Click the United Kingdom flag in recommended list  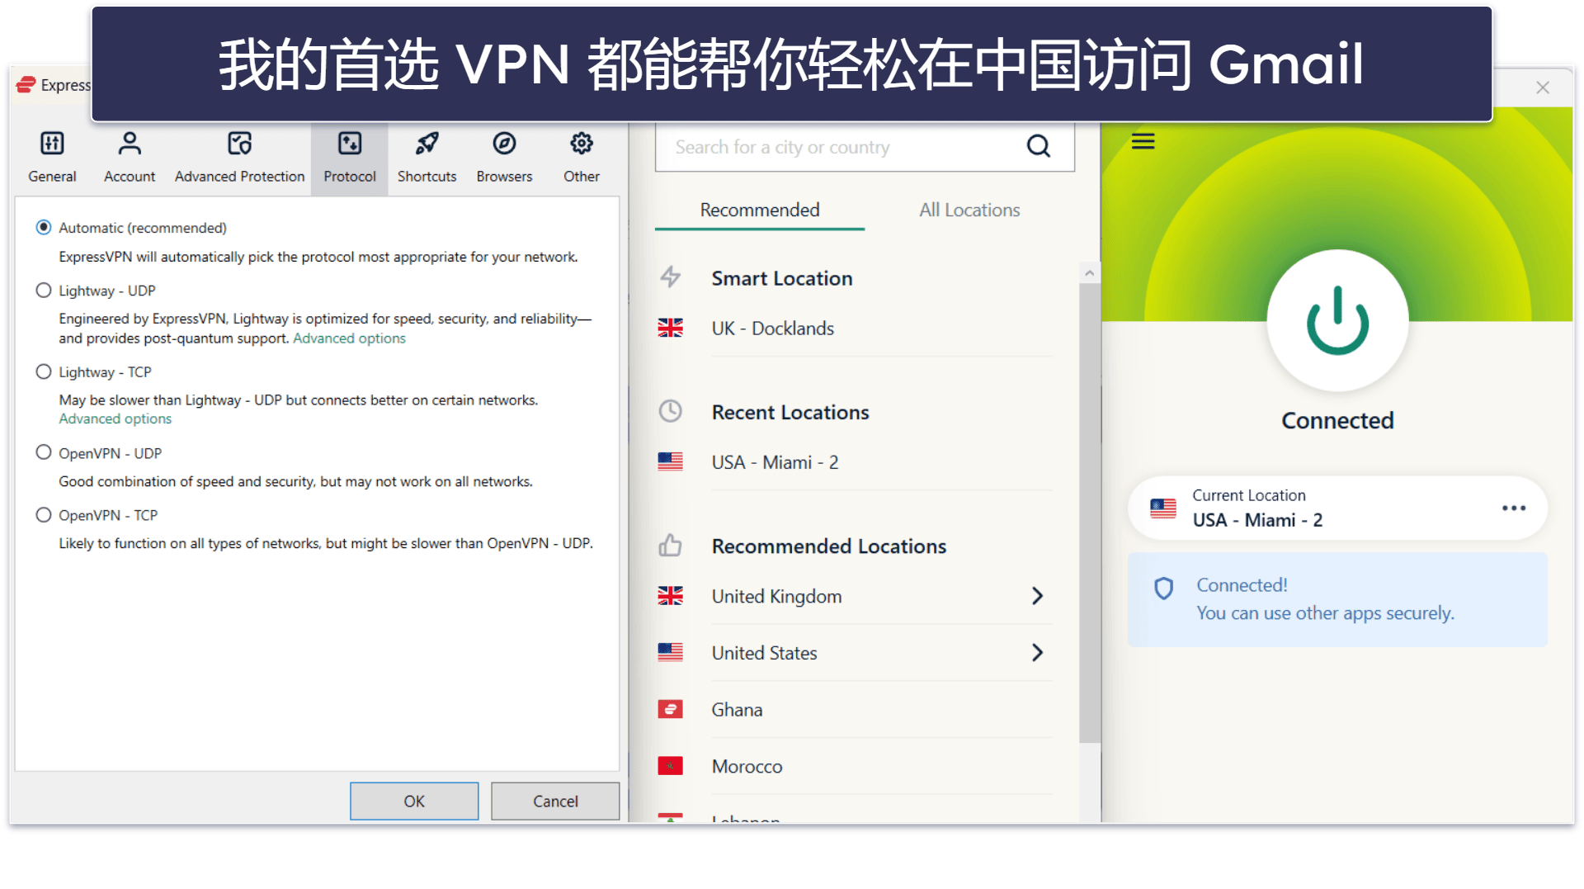pyautogui.click(x=670, y=595)
